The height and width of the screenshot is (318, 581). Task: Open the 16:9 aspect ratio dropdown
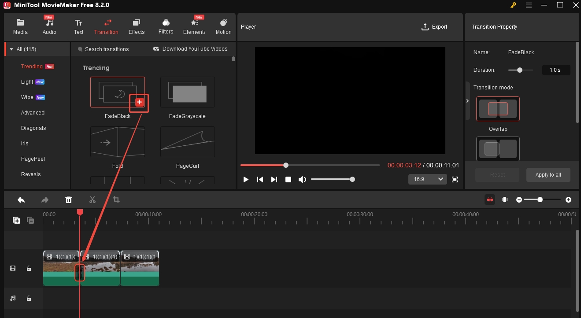pos(427,179)
